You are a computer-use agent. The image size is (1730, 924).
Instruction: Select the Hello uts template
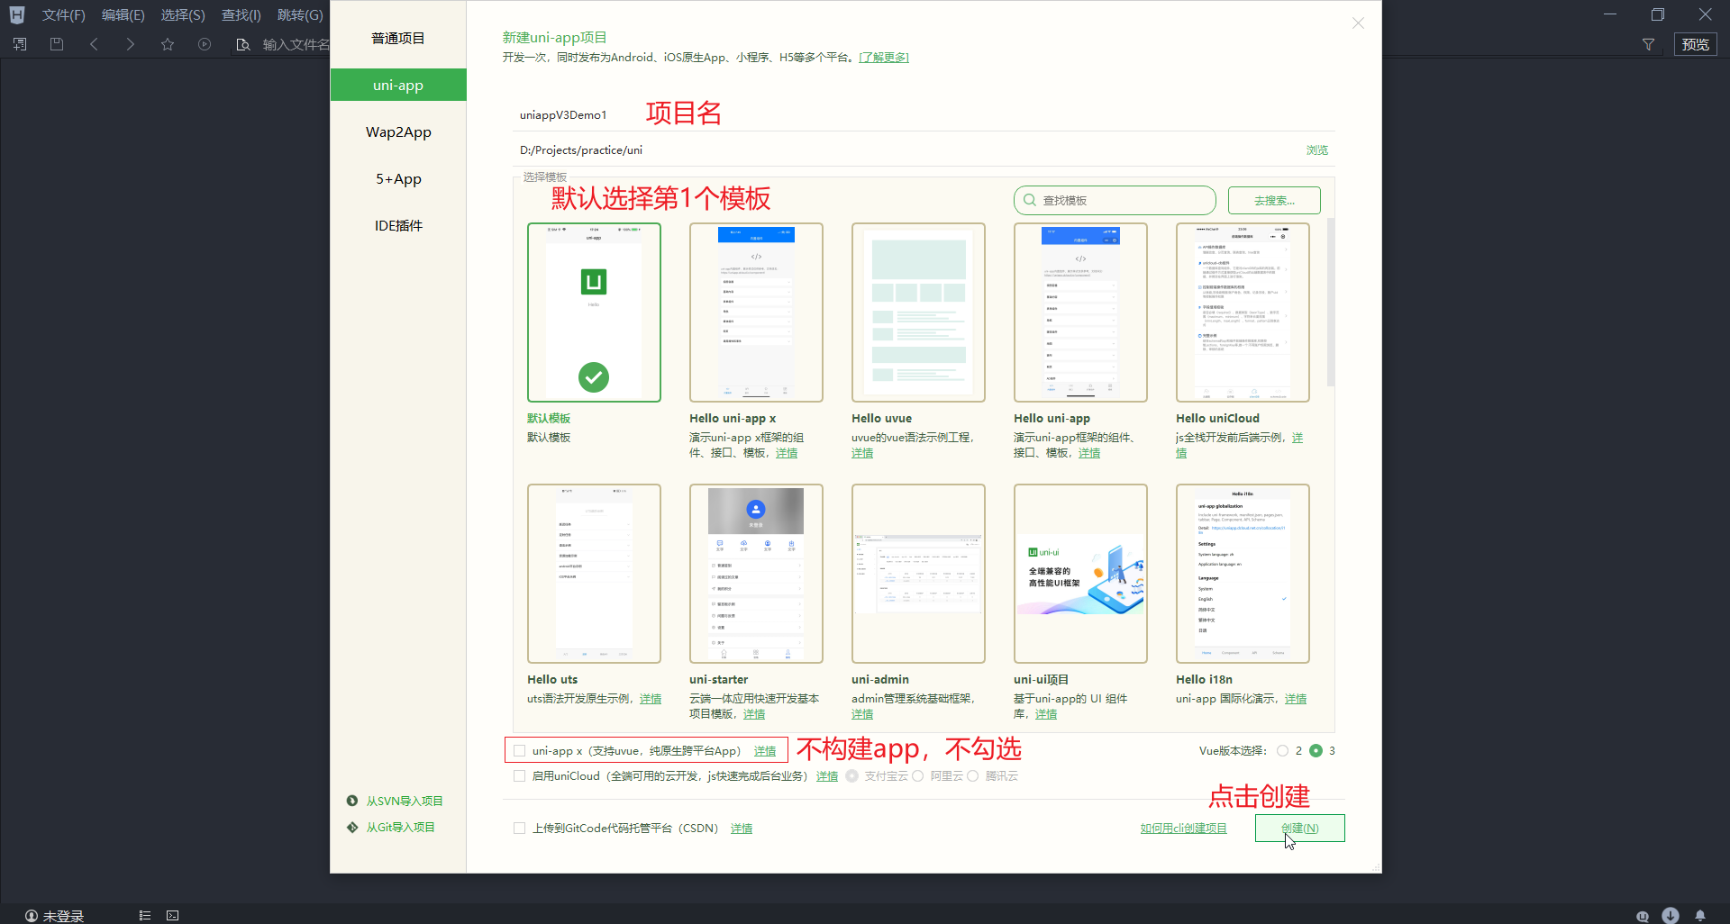click(594, 573)
